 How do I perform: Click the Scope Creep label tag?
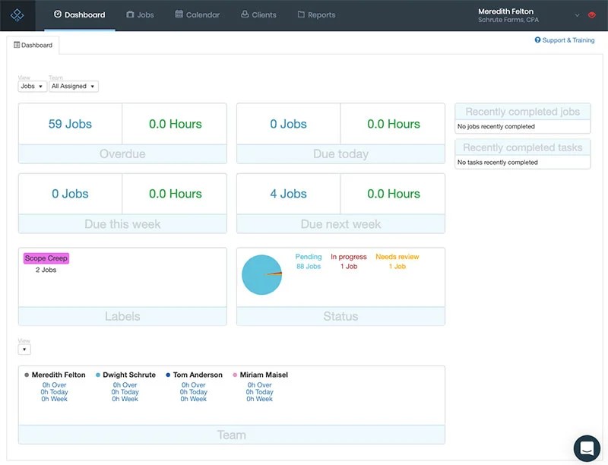point(46,258)
